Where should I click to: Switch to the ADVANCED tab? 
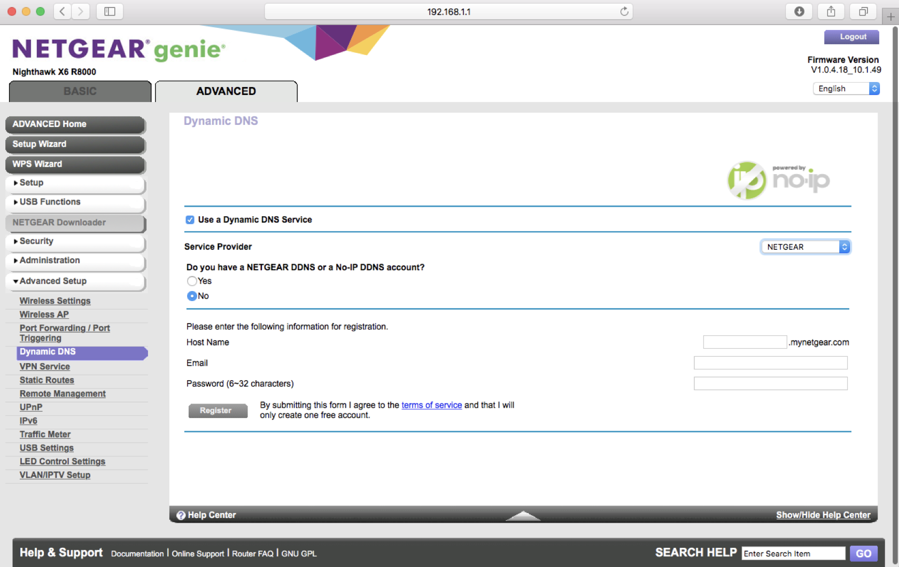pyautogui.click(x=226, y=91)
